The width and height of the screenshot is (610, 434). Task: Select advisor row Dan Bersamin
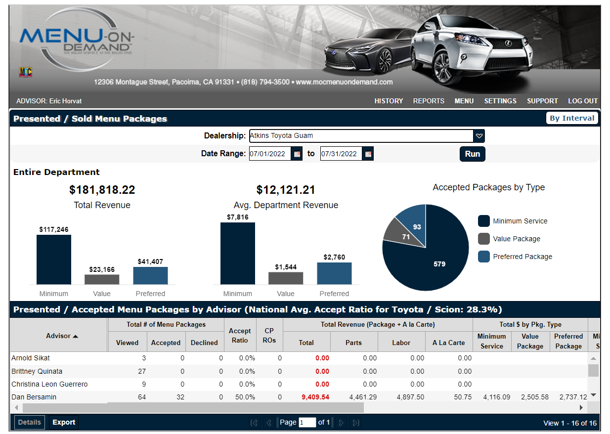click(x=299, y=397)
